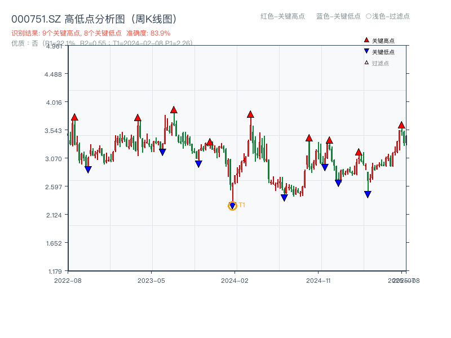Click the 蓝色-关键低点 header legend text
The image size is (451, 338).
tap(339, 16)
